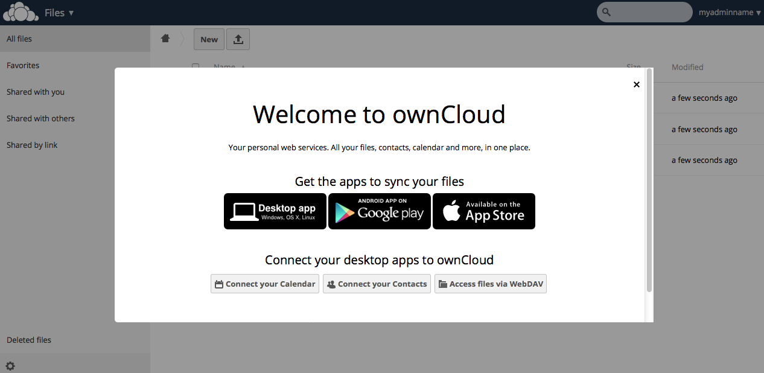
Task: Open Deleted files in sidebar
Action: click(x=75, y=340)
